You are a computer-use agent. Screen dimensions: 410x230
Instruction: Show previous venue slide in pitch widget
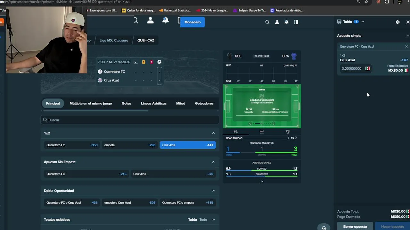tap(250, 124)
